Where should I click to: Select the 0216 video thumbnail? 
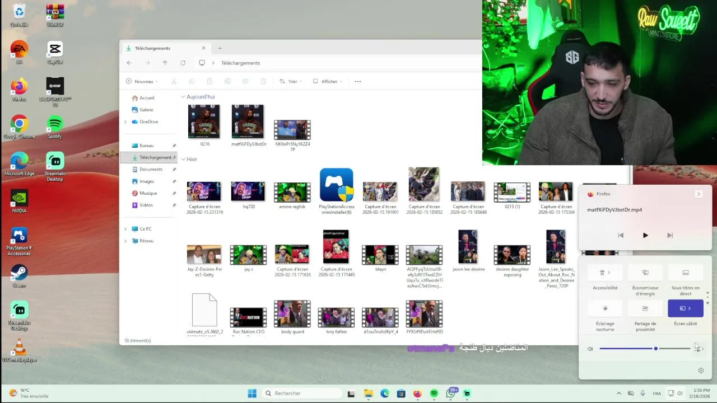204,125
